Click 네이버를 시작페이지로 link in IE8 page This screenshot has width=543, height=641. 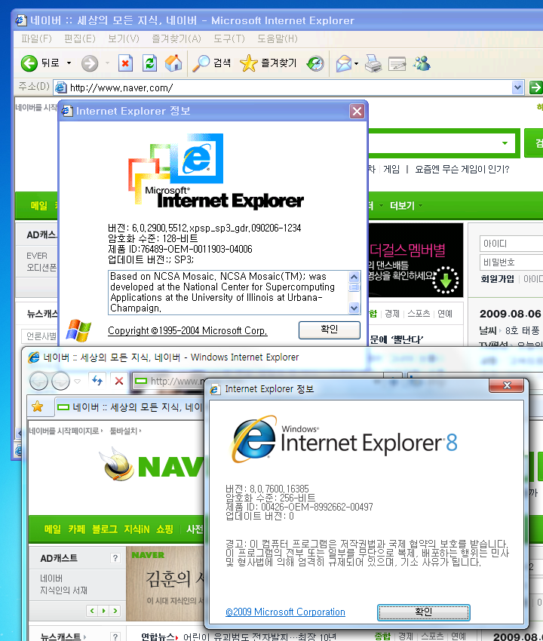coord(66,431)
